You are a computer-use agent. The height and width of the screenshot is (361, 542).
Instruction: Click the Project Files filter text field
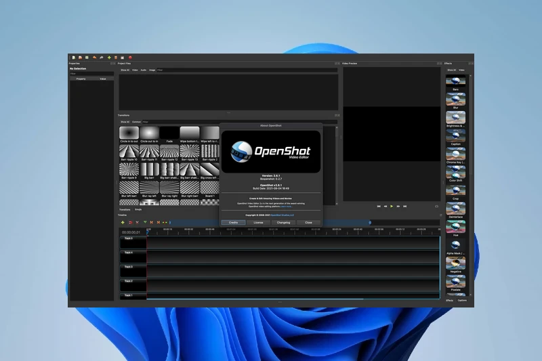pyautogui.click(x=247, y=70)
